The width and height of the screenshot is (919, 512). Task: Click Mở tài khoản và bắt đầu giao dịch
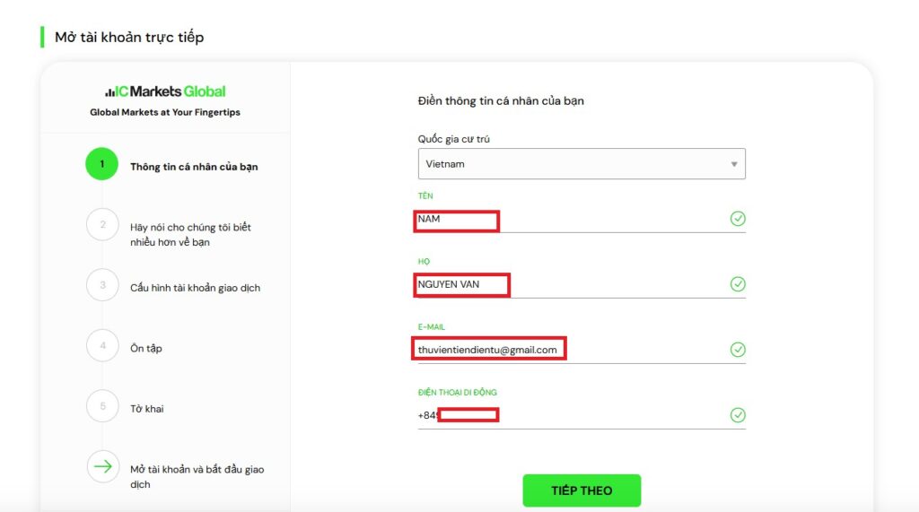[x=197, y=476]
